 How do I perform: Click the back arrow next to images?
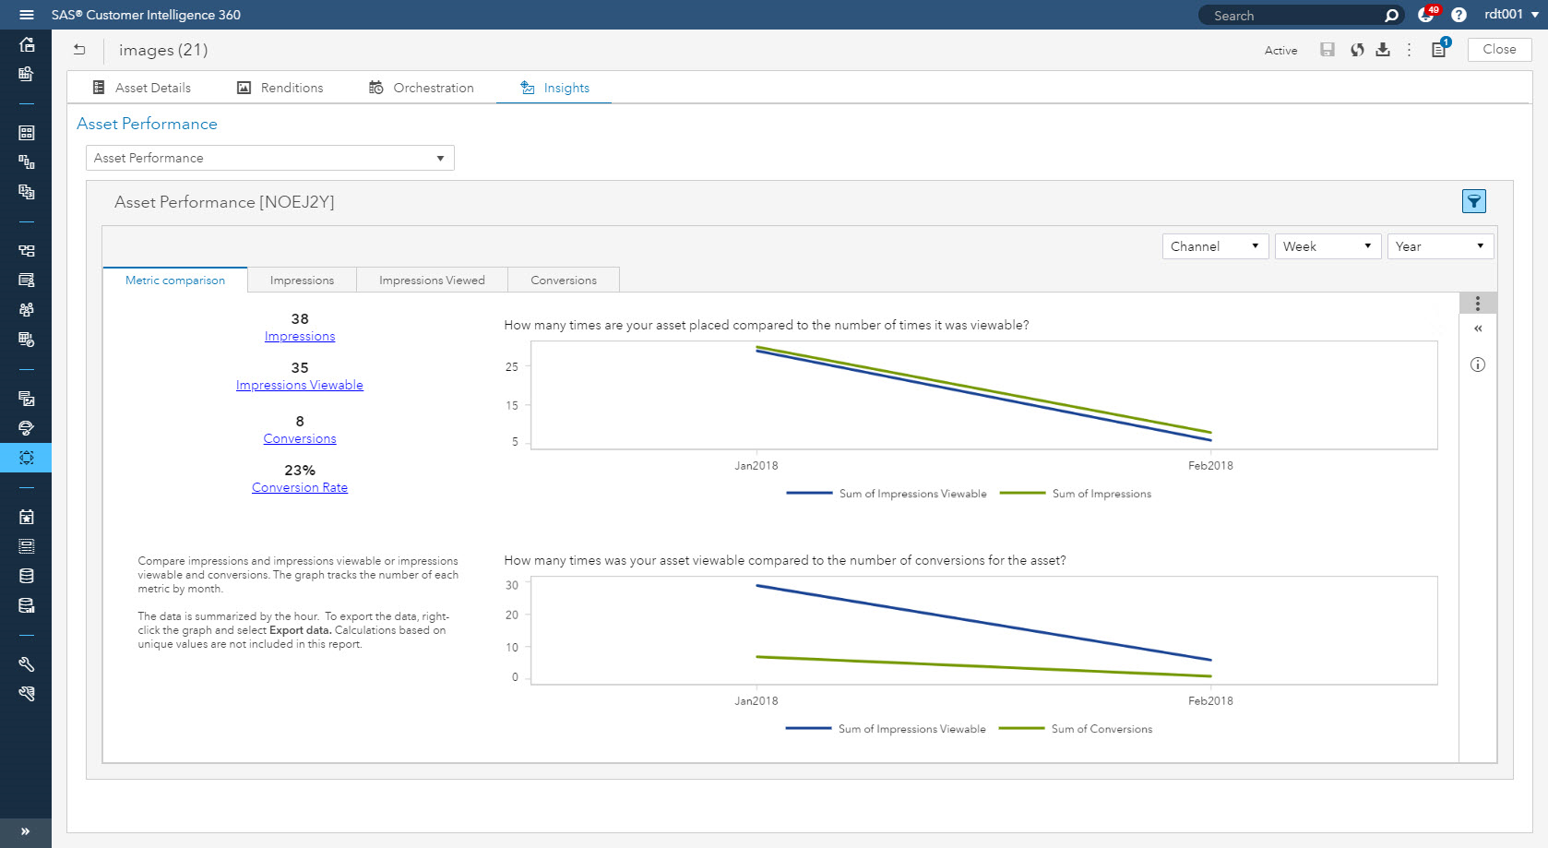[79, 50]
